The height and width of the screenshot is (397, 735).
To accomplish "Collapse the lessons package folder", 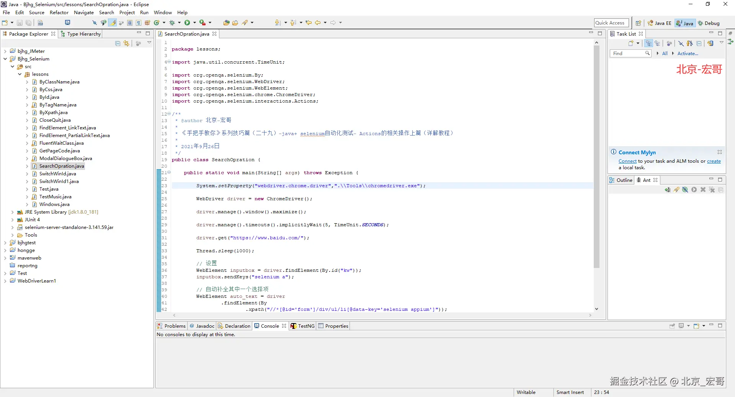I will tap(20, 74).
